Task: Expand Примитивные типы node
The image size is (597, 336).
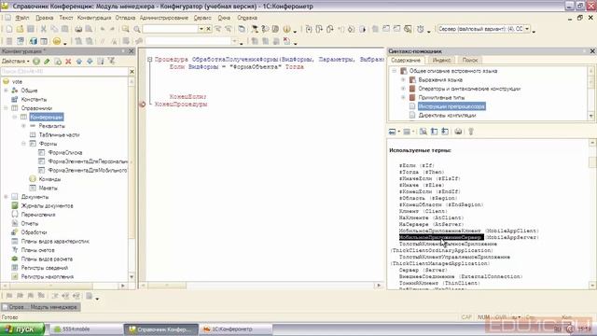Action: (x=403, y=97)
